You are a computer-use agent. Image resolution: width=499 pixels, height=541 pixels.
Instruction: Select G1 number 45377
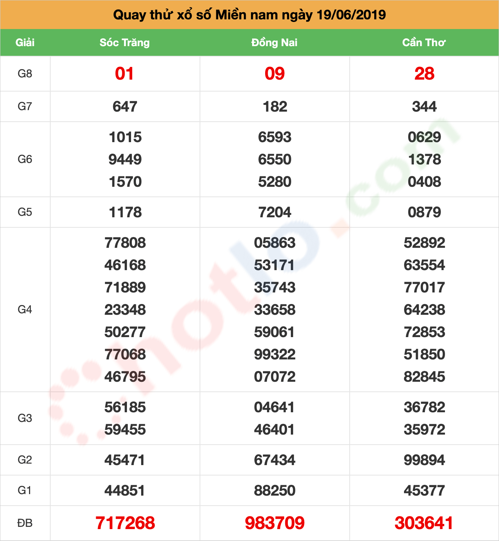tap(425, 491)
